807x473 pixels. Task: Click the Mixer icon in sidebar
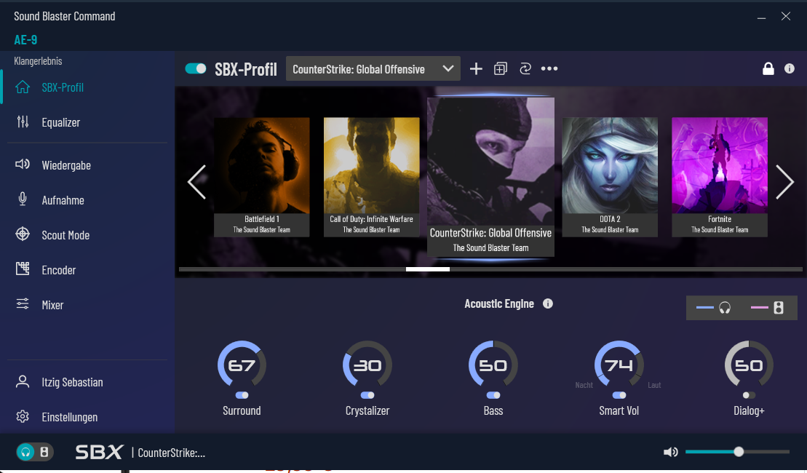(x=23, y=303)
